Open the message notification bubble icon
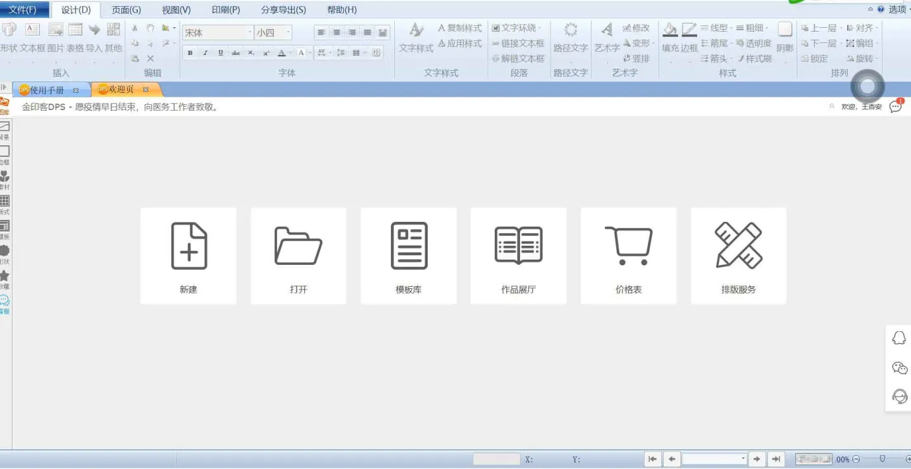The width and height of the screenshot is (911, 469). (895, 106)
